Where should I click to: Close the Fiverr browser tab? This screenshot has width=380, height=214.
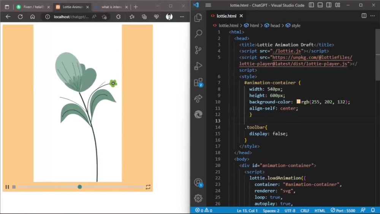[x=49, y=7]
